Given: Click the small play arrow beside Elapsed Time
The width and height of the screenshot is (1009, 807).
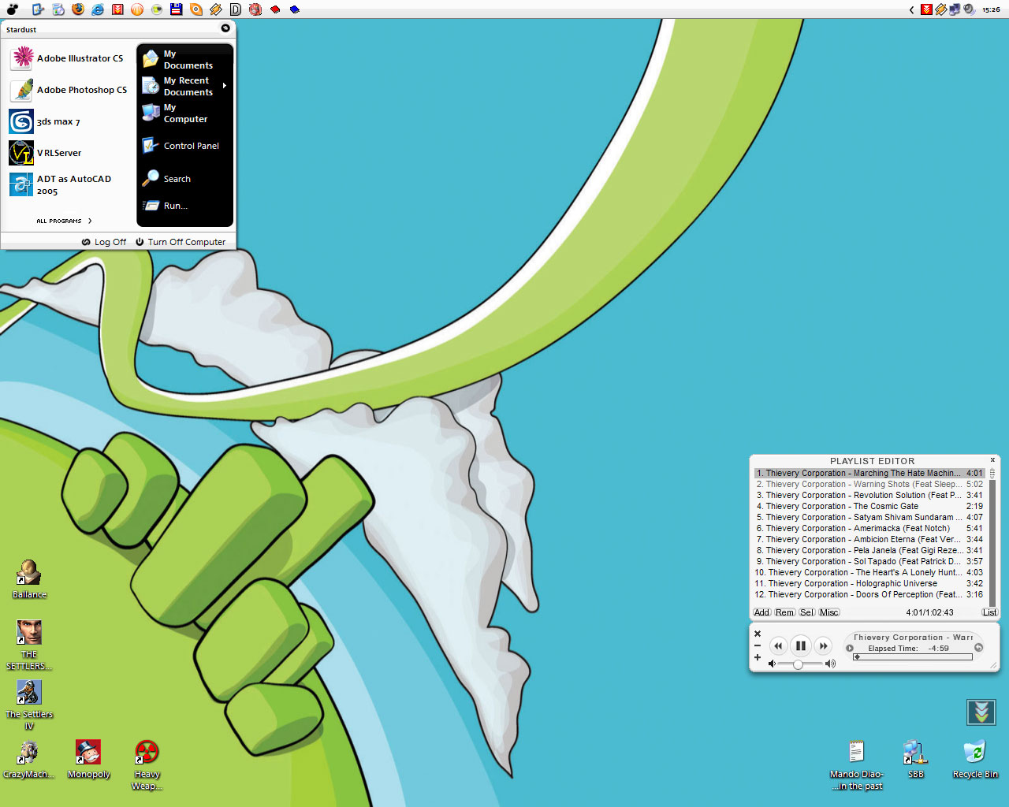Looking at the screenshot, I should point(850,648).
